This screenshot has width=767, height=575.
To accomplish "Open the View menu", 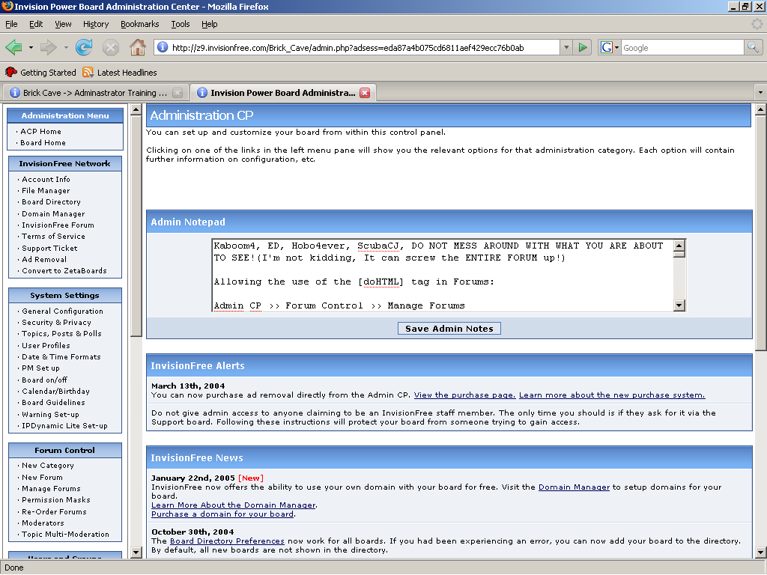I will (63, 24).
